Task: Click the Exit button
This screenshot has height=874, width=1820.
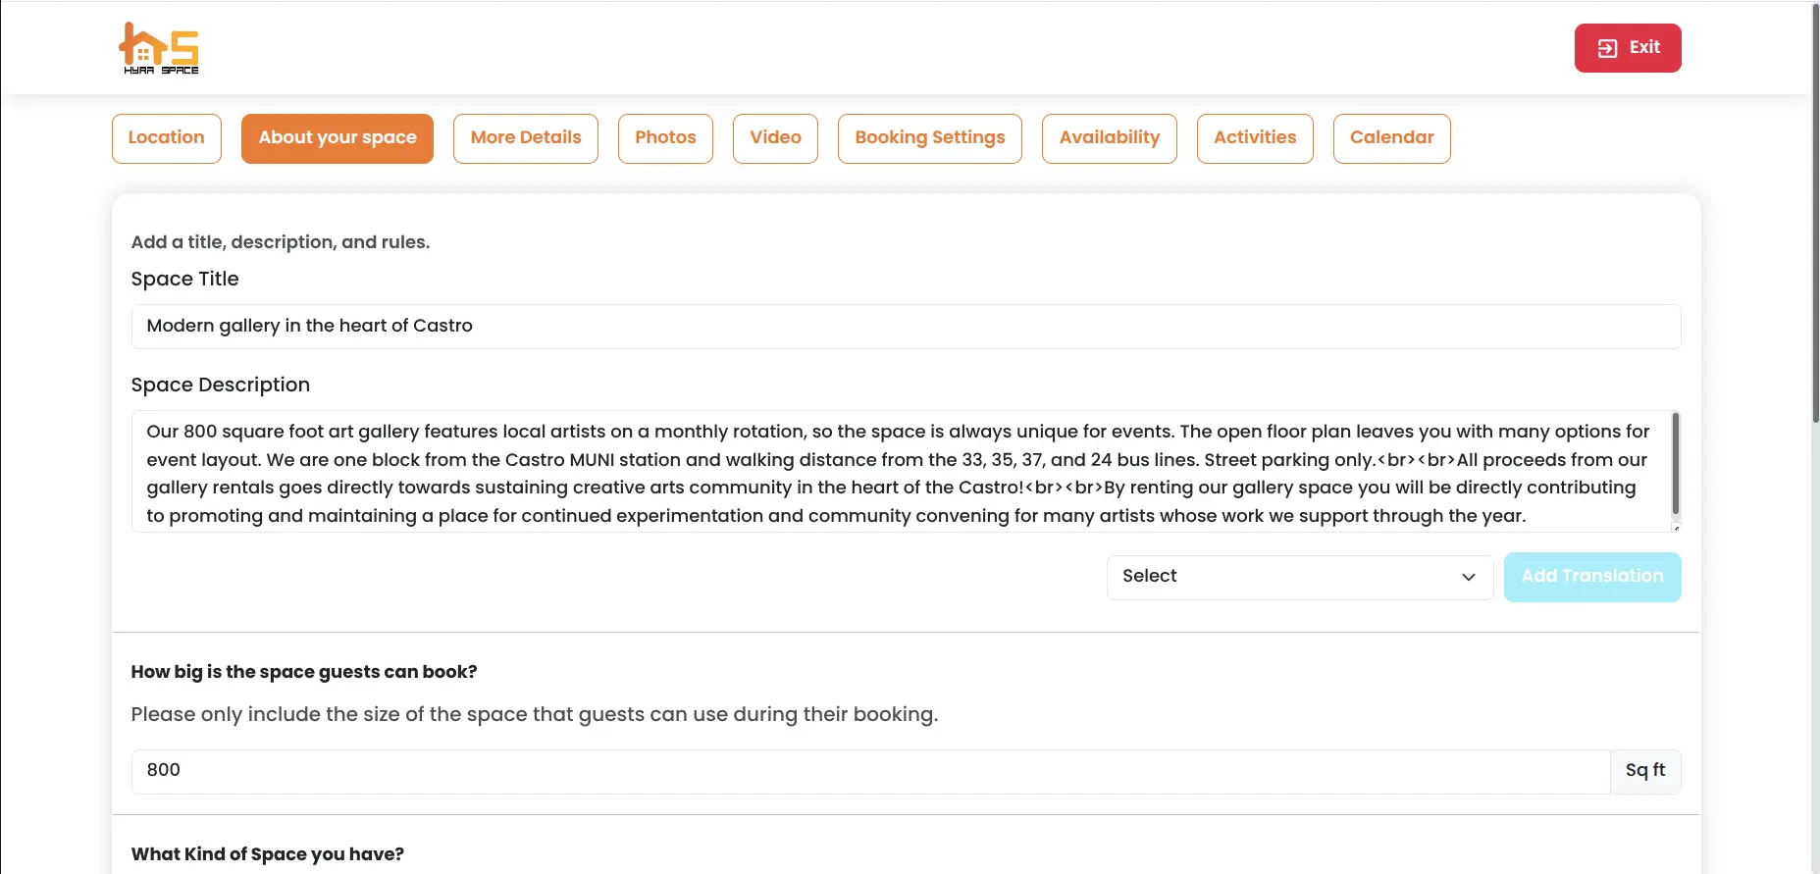Action: click(1628, 47)
